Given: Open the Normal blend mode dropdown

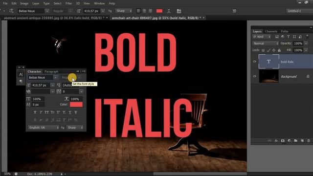Looking at the screenshot, I should pos(266,44).
